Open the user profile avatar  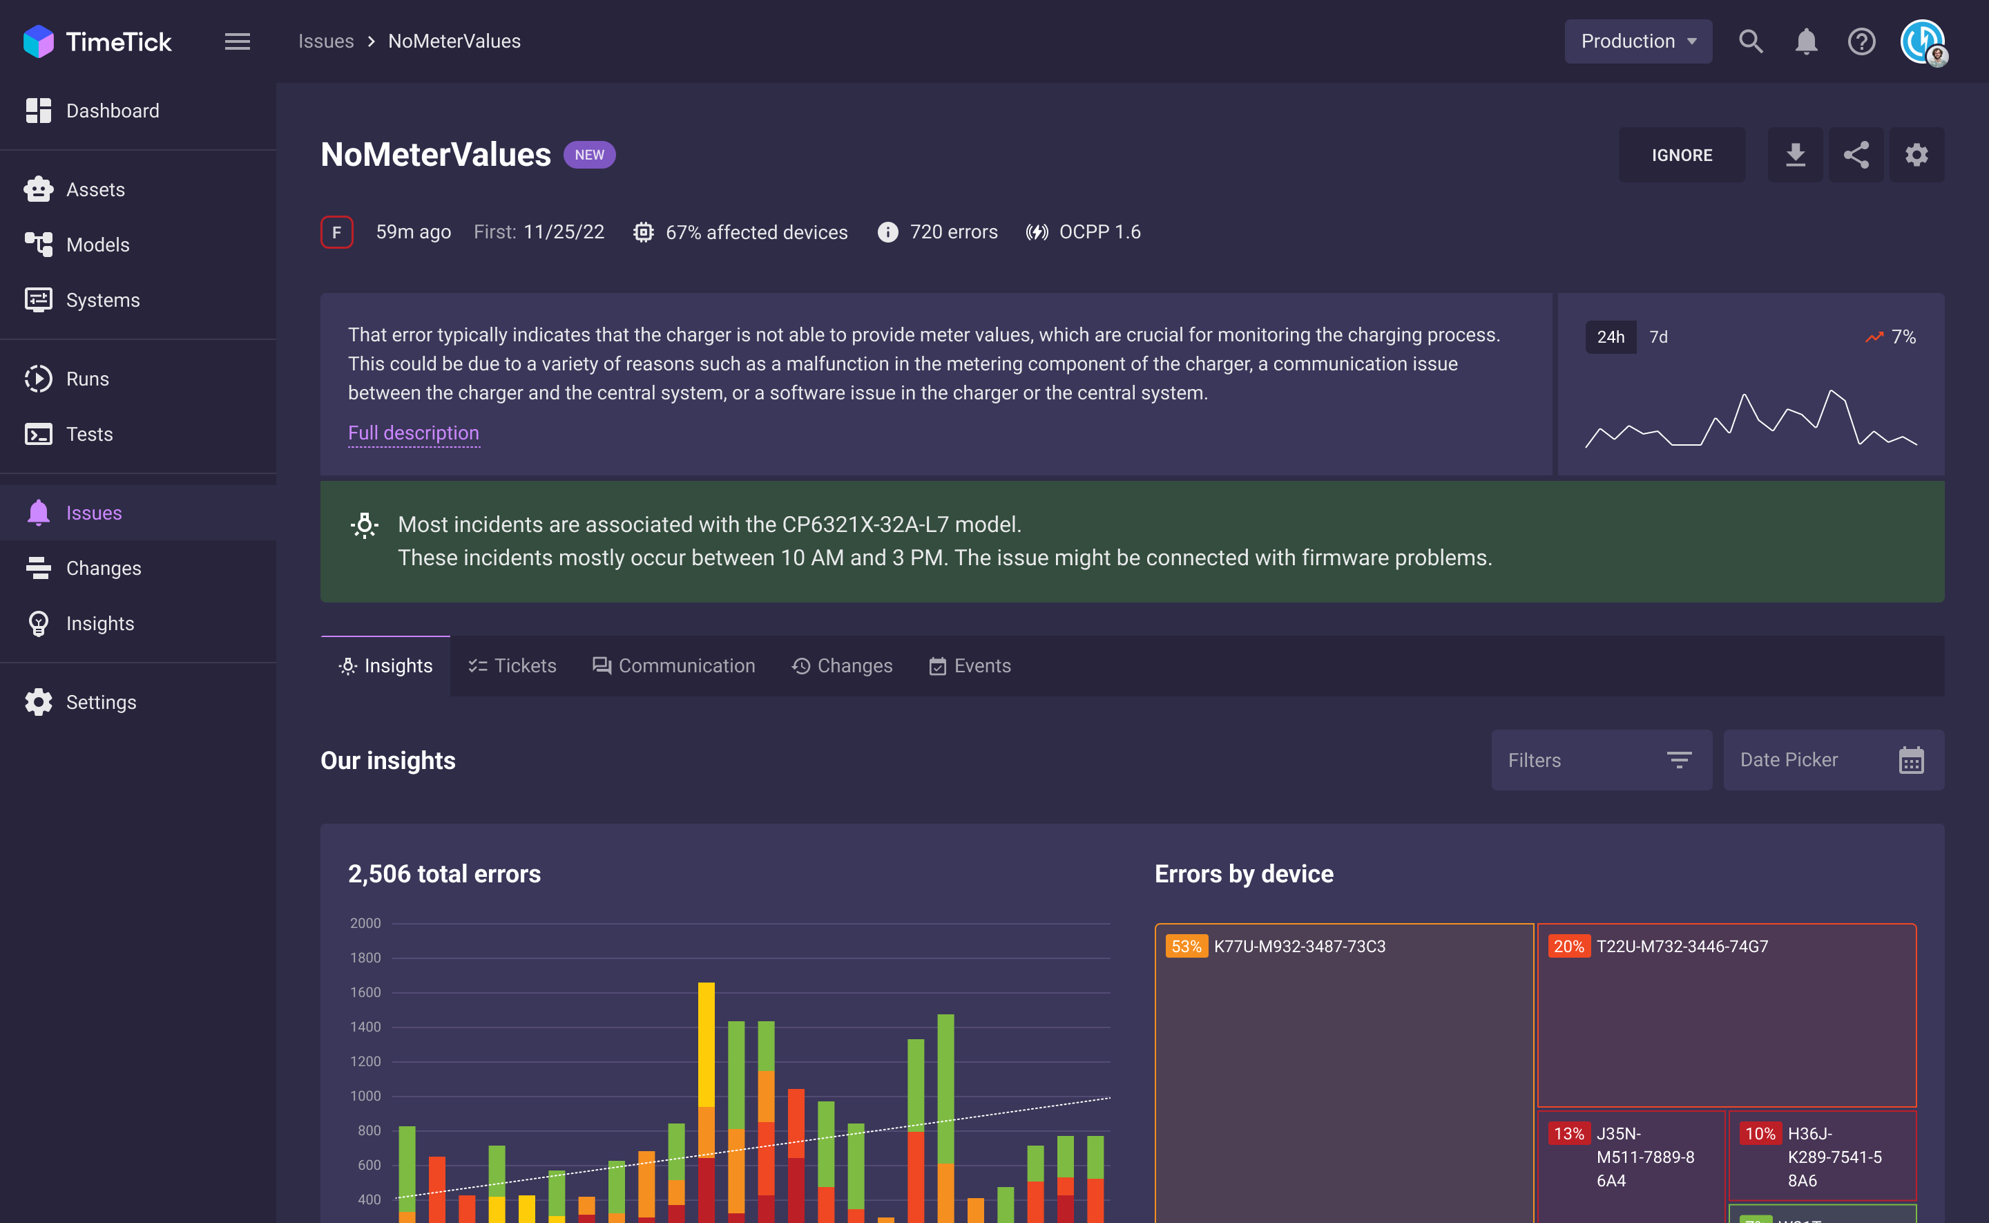(x=1923, y=41)
